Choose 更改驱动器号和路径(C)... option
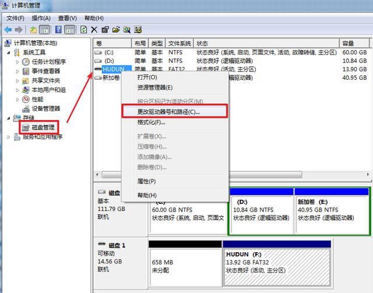Viewport: 373px width, 293px height. [174, 111]
